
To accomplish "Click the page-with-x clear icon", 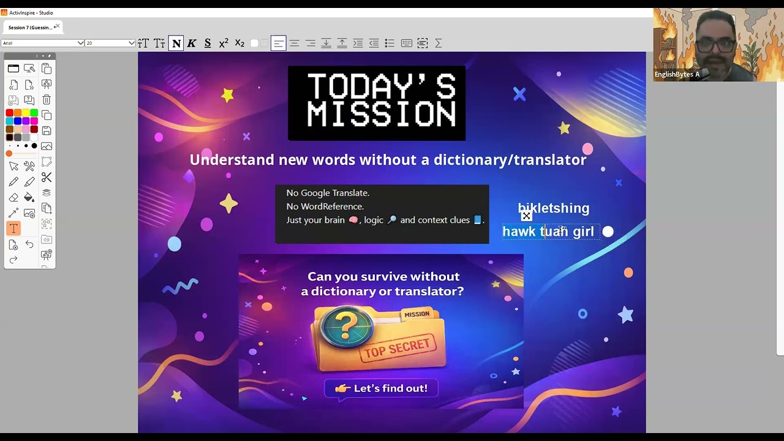I will pos(13,245).
